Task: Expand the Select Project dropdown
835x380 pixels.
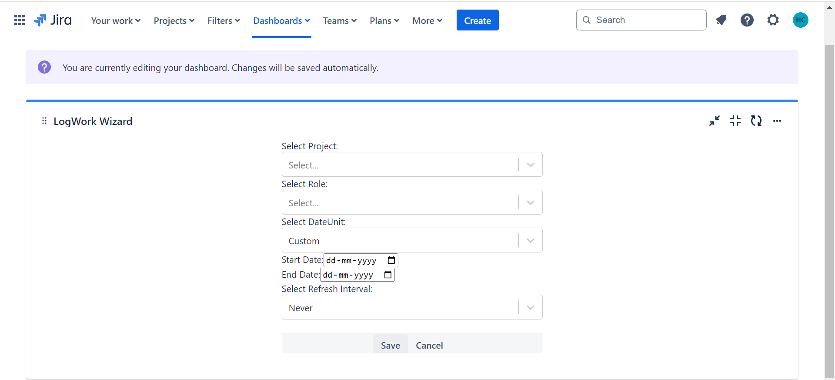Action: tap(530, 165)
